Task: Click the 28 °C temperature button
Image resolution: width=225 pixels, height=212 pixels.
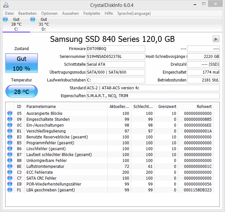Action: click(22, 91)
